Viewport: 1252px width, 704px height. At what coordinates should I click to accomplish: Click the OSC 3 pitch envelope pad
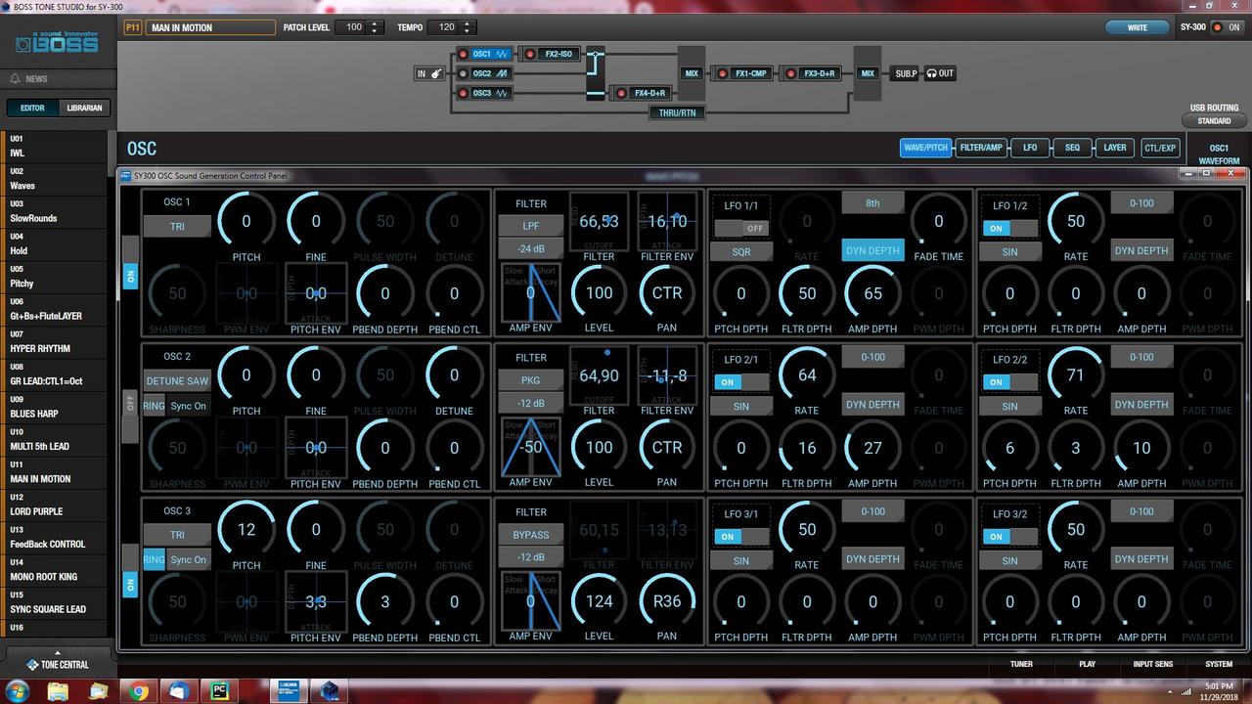[x=316, y=601]
